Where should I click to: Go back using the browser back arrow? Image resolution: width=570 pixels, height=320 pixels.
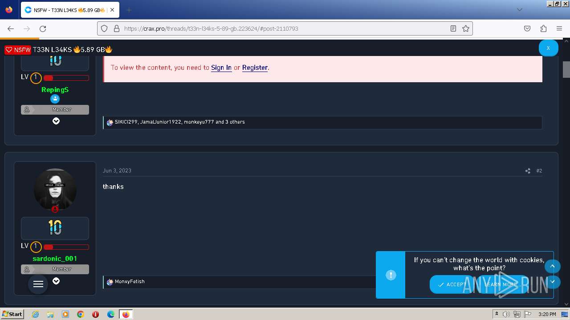(x=11, y=28)
